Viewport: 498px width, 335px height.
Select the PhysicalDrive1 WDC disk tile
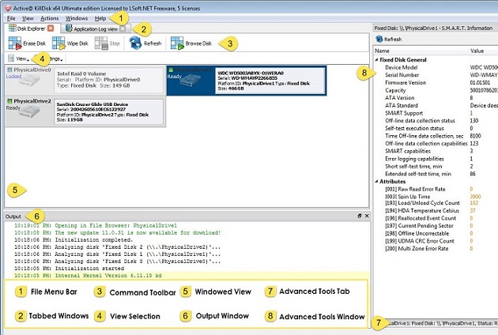coord(247,81)
